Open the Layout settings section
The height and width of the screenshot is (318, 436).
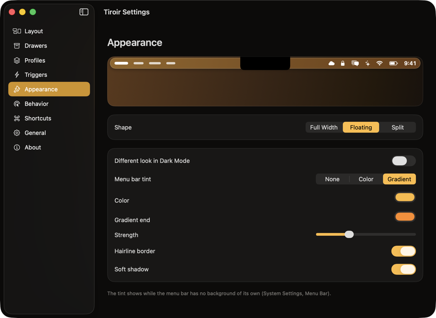click(x=49, y=31)
